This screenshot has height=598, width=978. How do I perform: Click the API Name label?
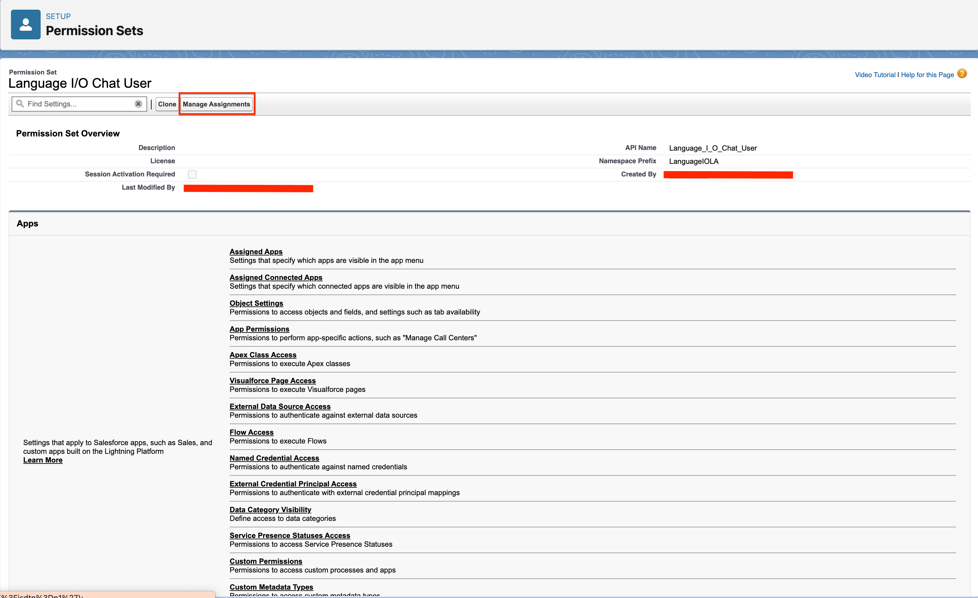[641, 148]
